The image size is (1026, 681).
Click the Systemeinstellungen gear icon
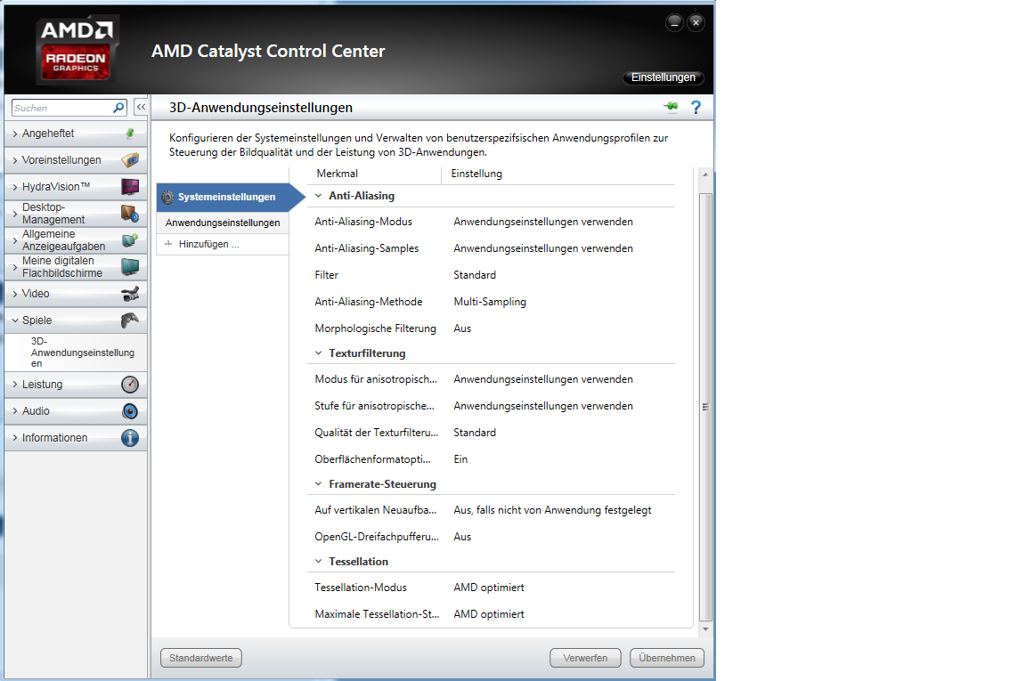167,197
